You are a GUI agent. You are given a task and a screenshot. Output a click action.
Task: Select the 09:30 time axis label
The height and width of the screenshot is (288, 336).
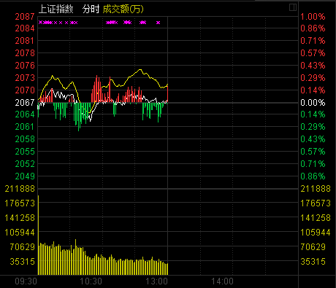[x=26, y=281]
